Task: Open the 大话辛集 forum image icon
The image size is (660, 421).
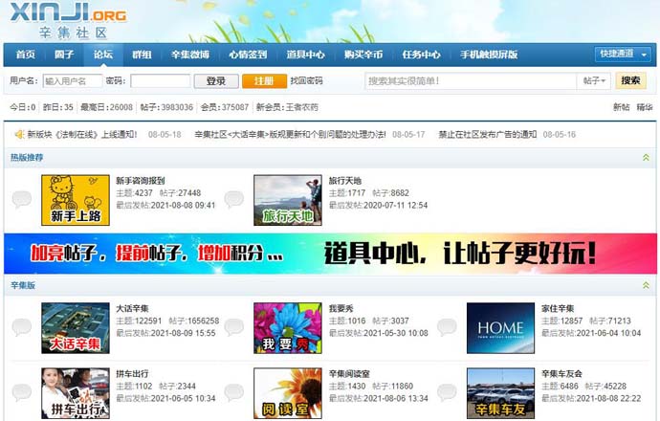Action: click(75, 328)
